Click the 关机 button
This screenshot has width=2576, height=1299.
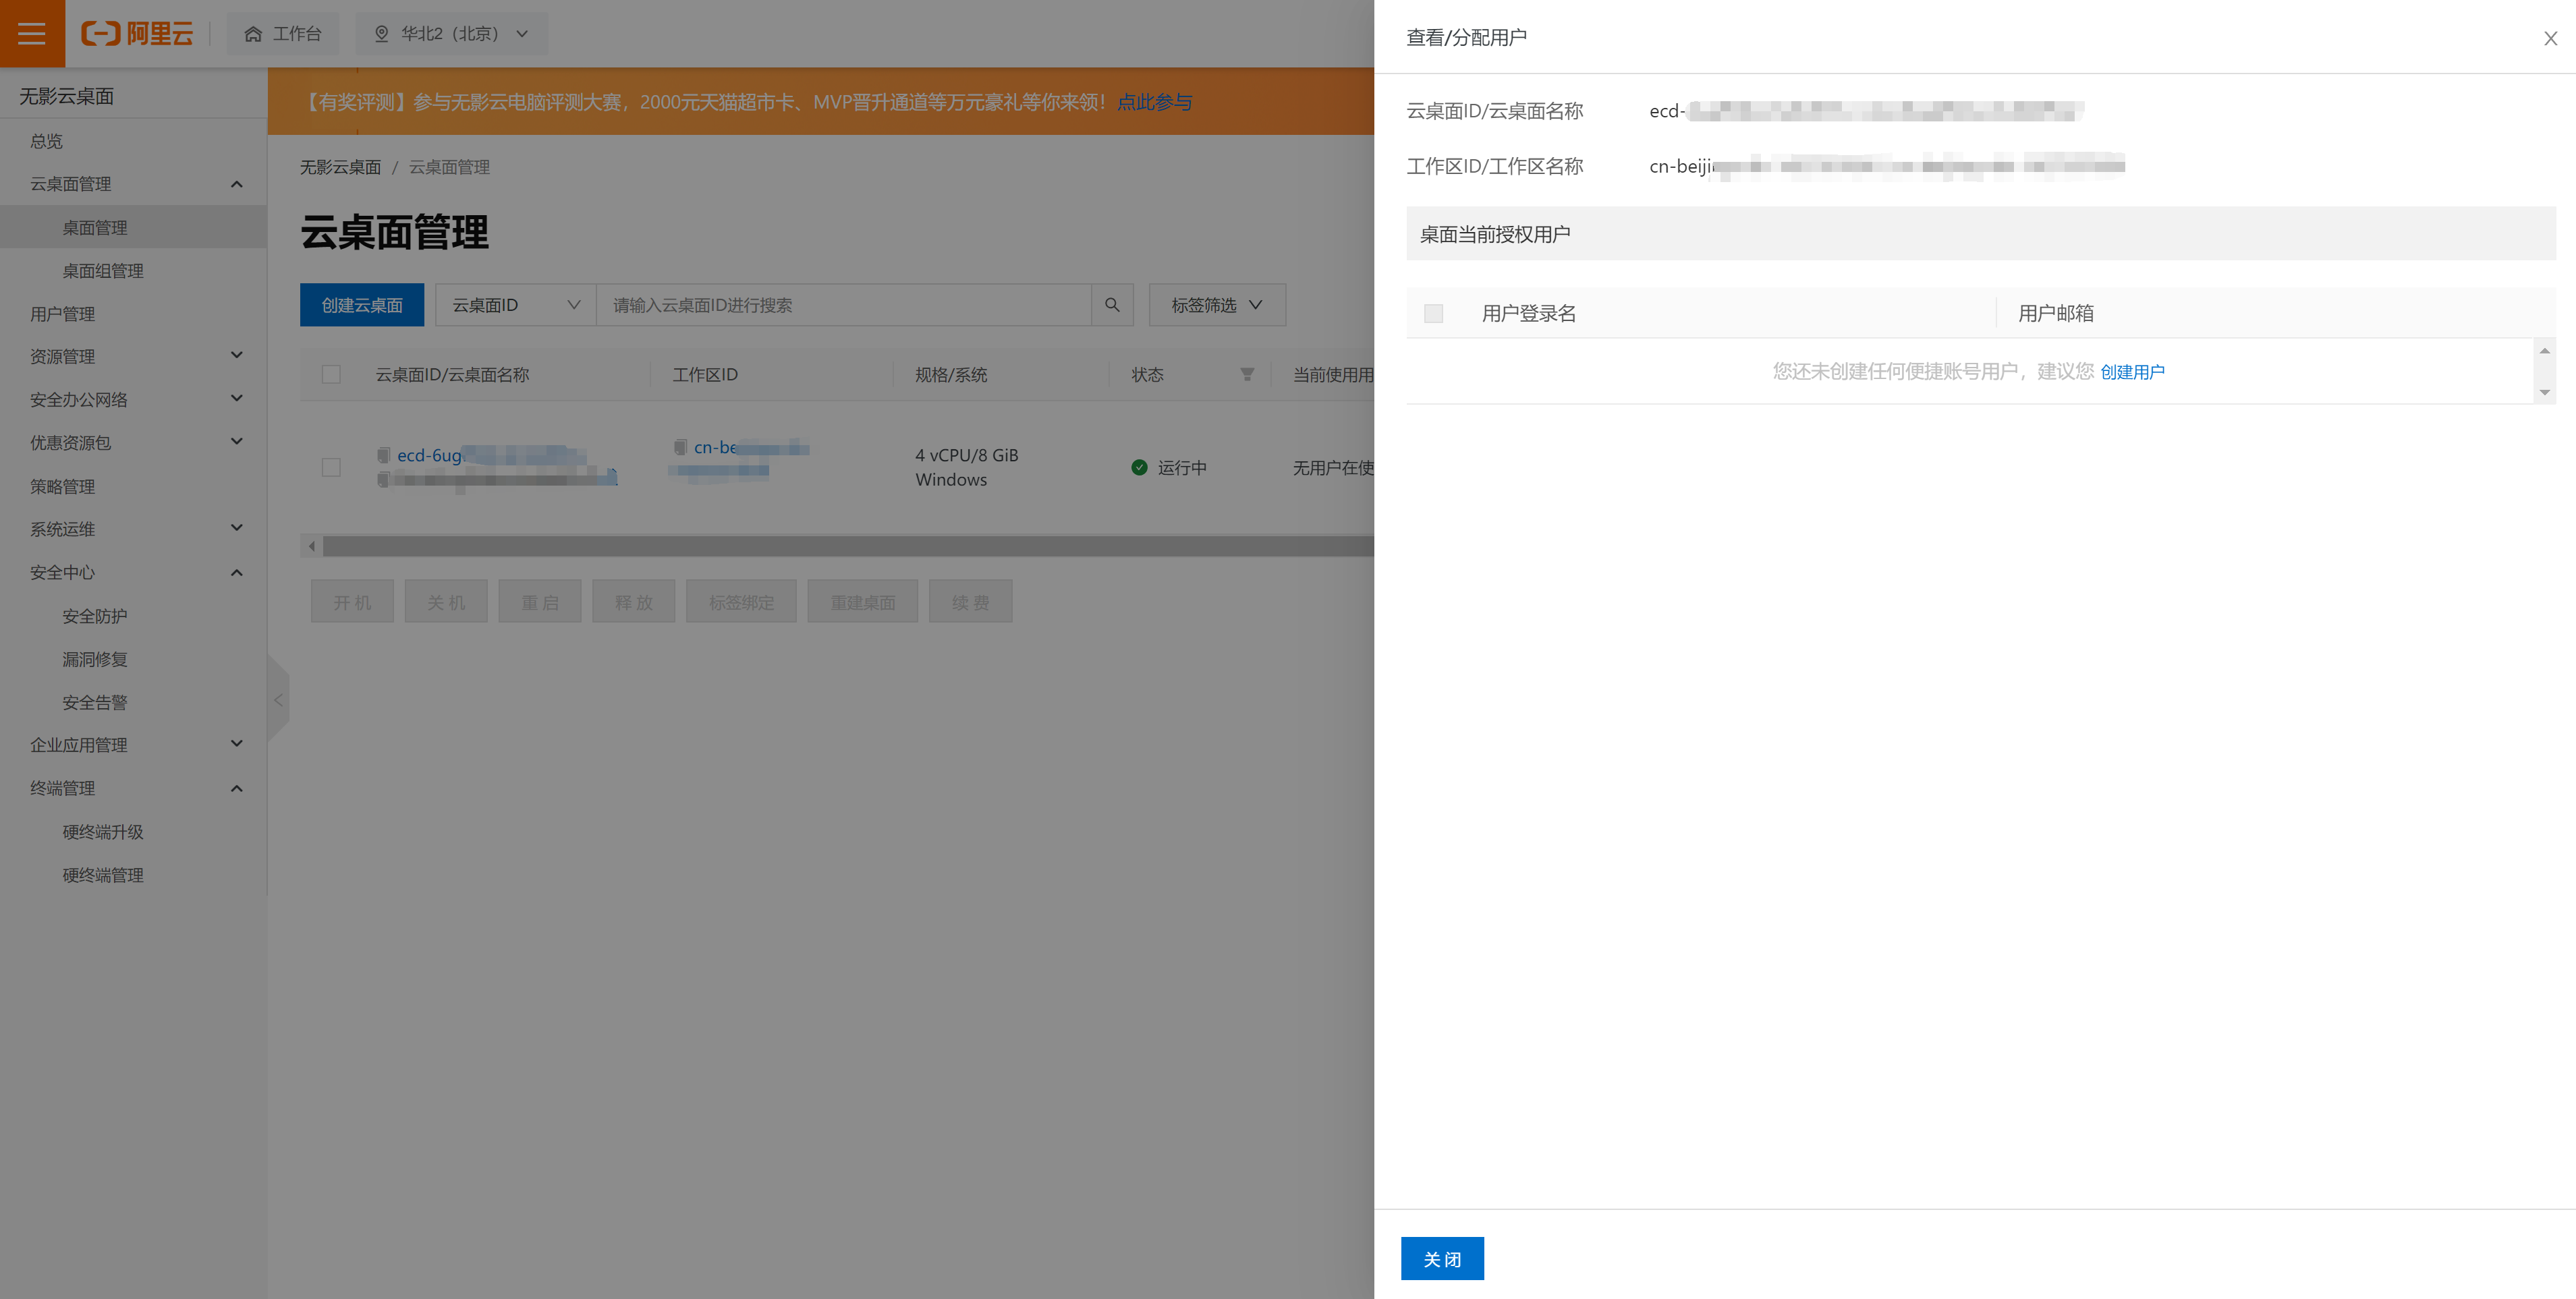tap(446, 602)
